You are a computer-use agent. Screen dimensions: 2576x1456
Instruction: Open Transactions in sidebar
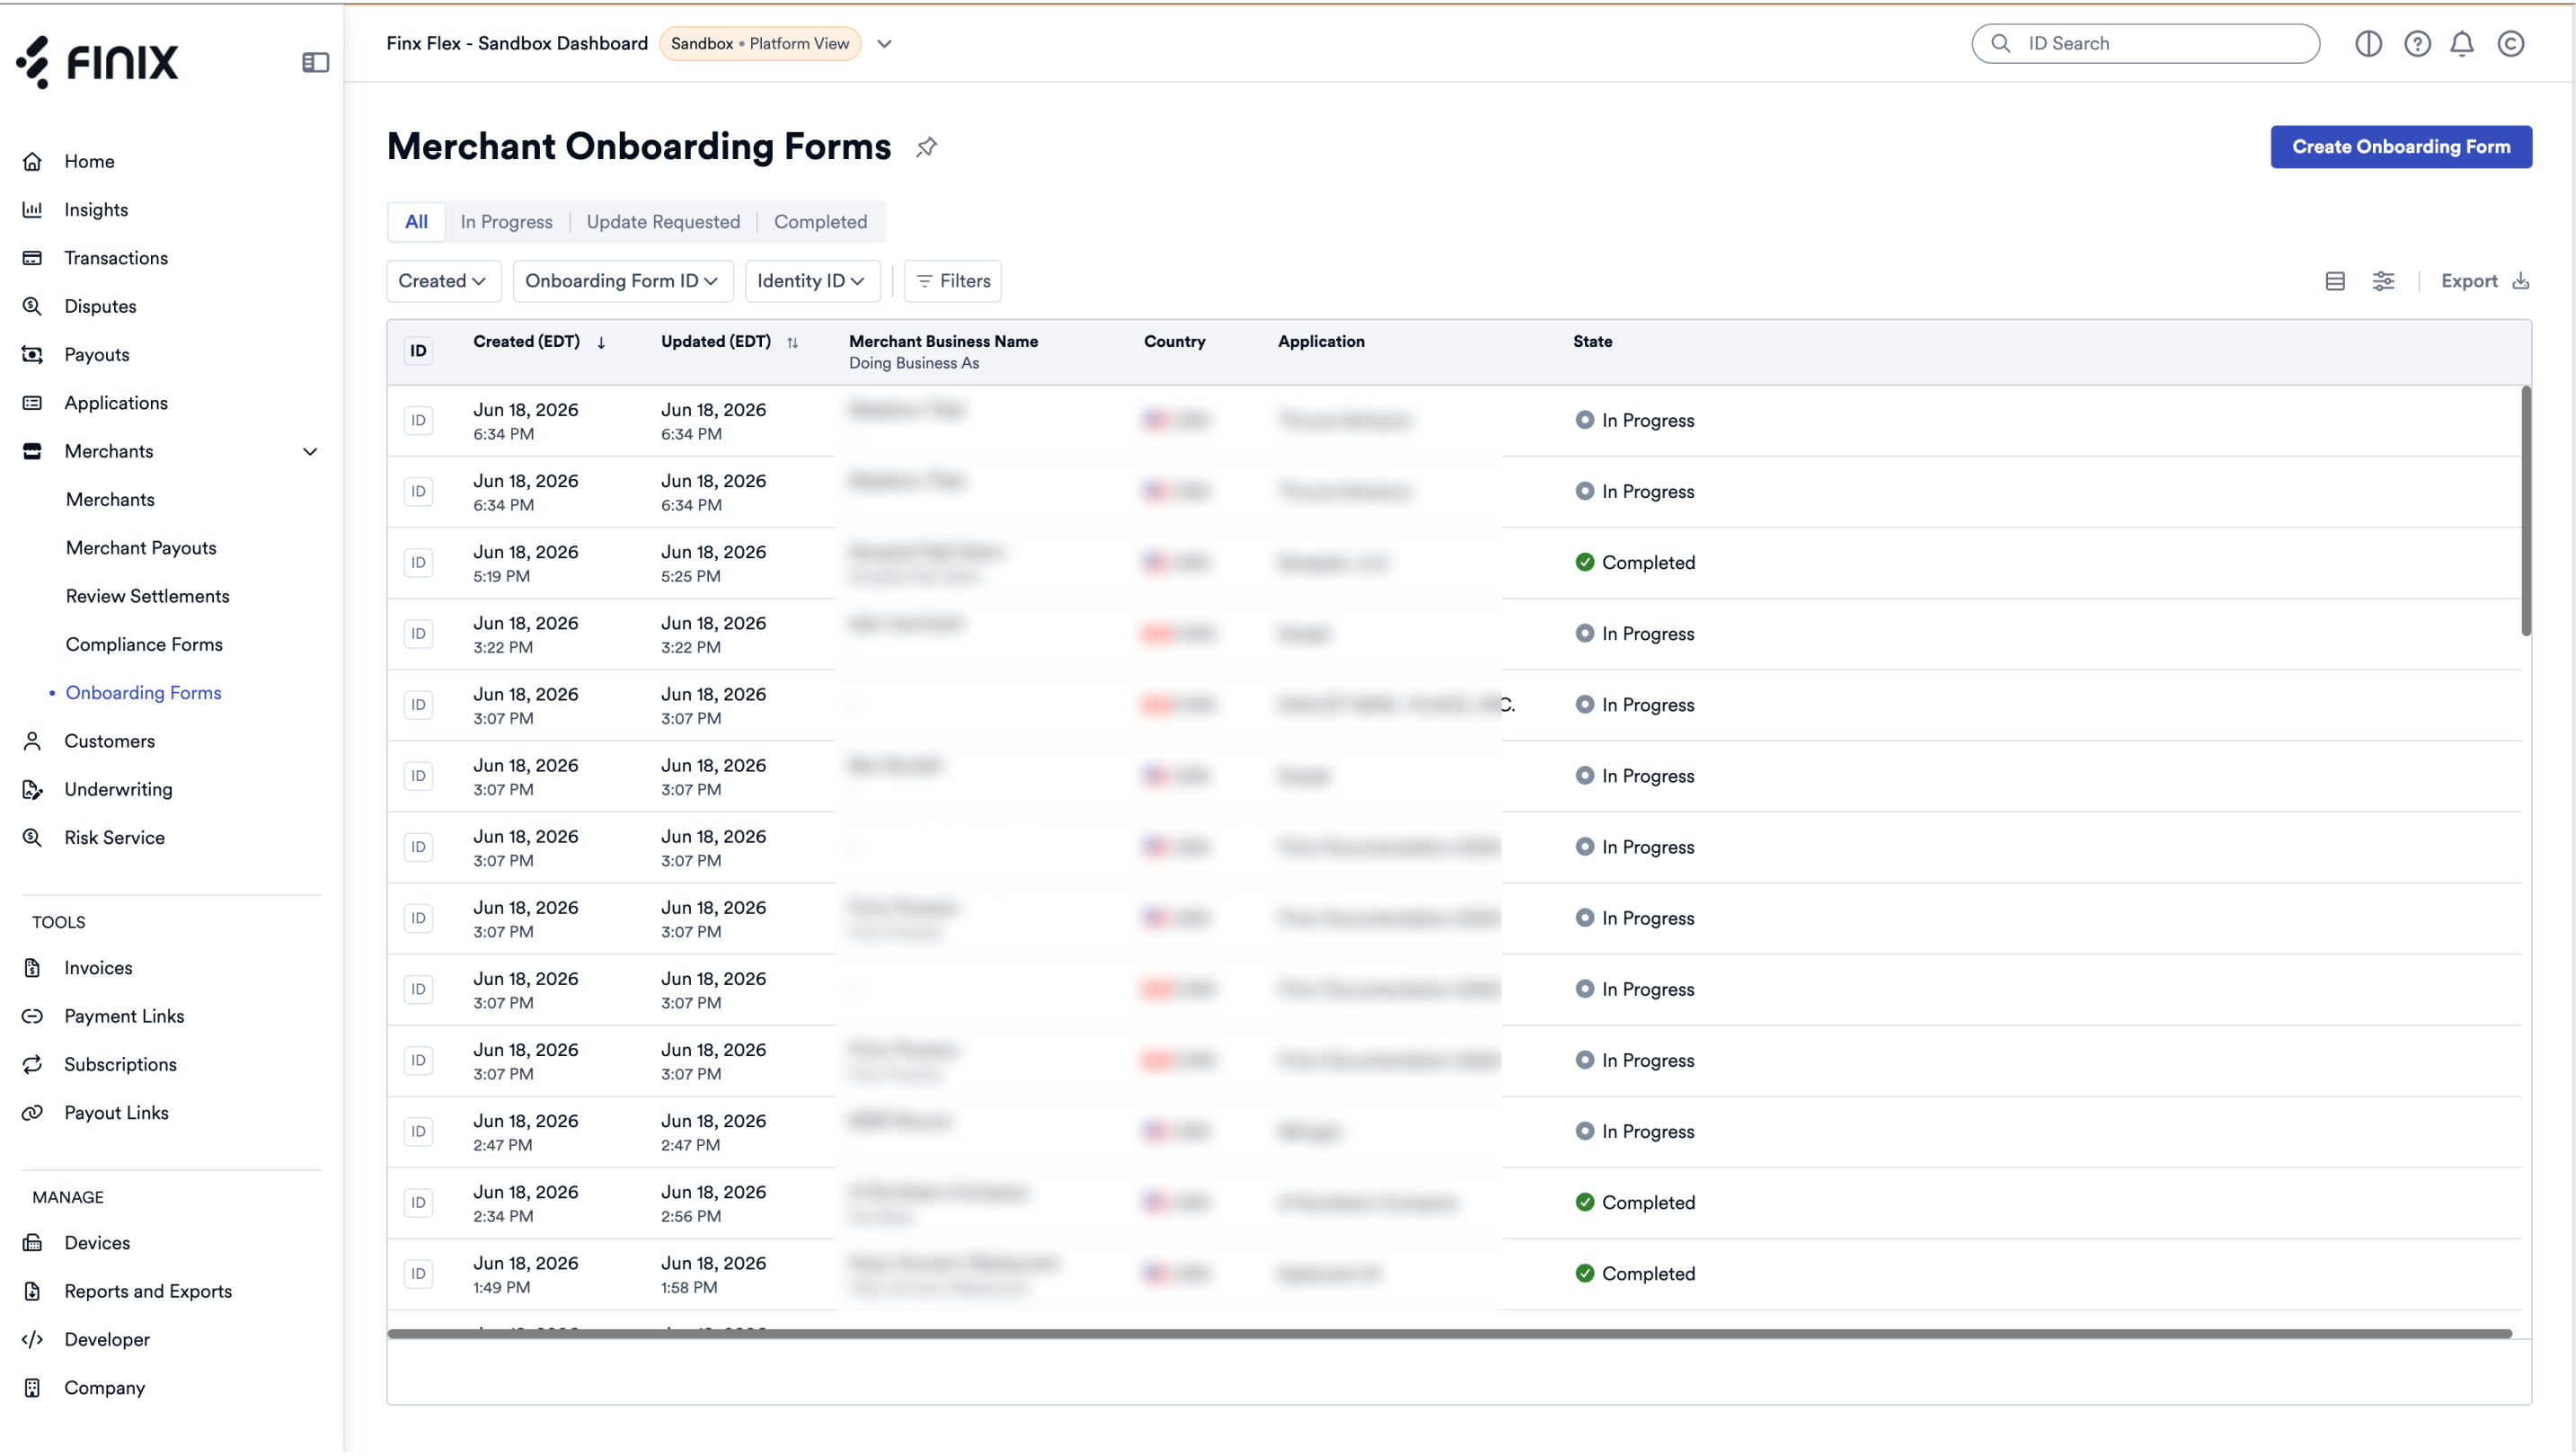(x=116, y=258)
